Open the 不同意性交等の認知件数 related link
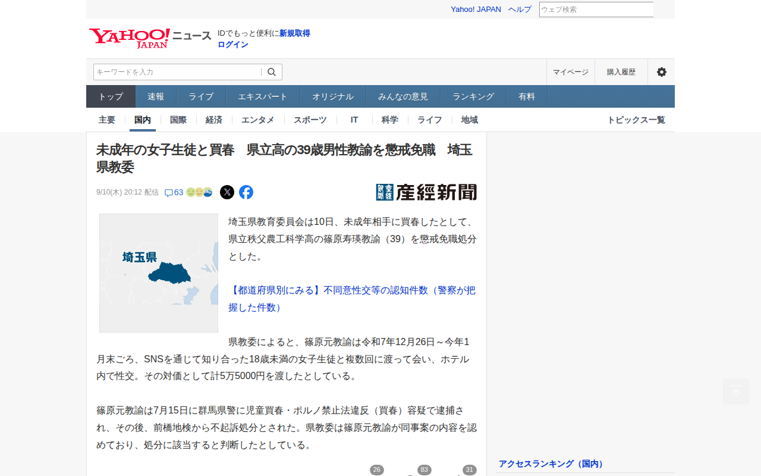 (x=352, y=299)
